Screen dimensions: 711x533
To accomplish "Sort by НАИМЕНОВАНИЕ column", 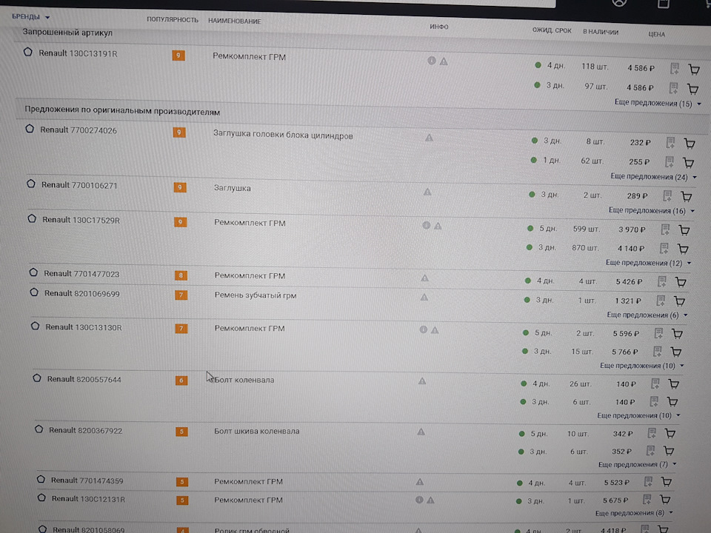I will point(235,21).
